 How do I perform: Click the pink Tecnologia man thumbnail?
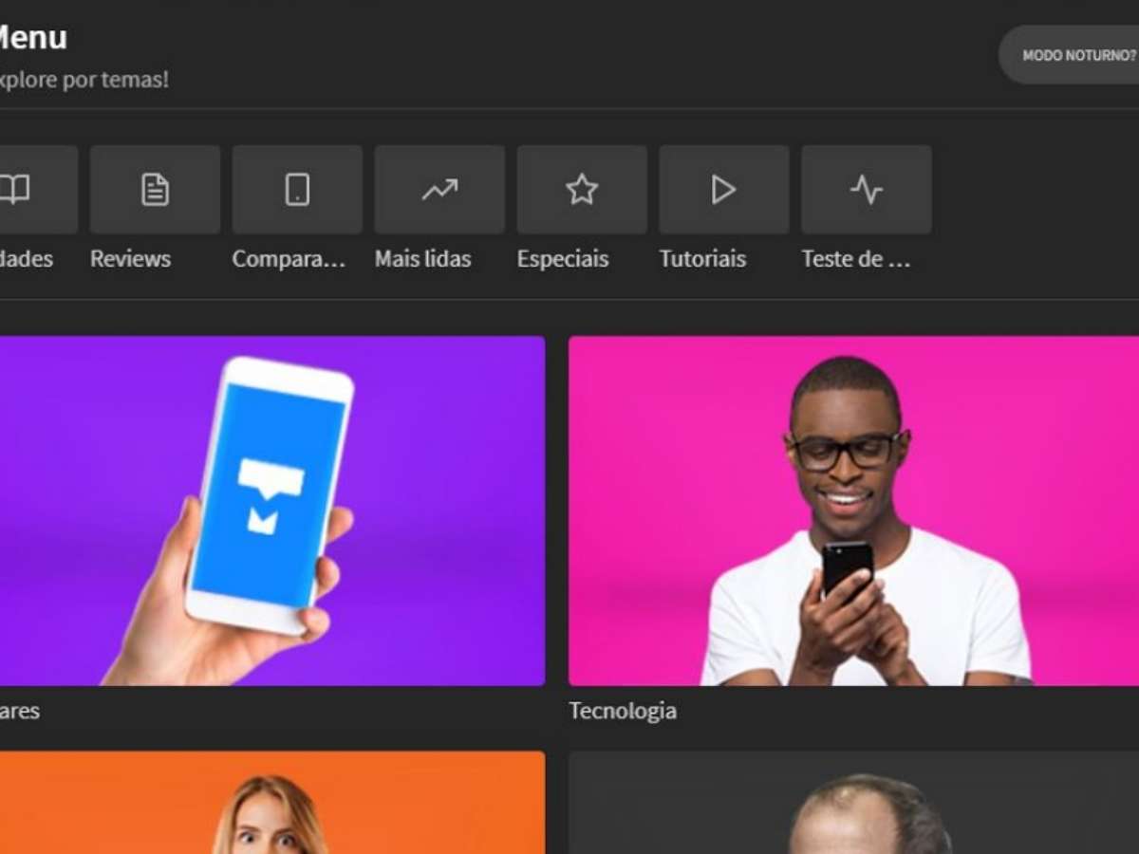click(x=853, y=511)
